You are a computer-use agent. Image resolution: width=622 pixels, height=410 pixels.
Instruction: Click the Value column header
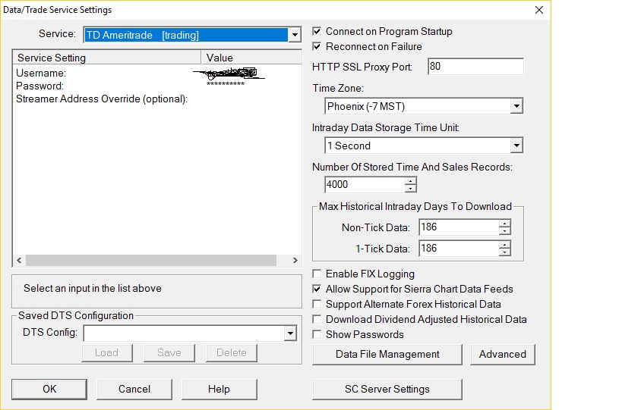220,58
